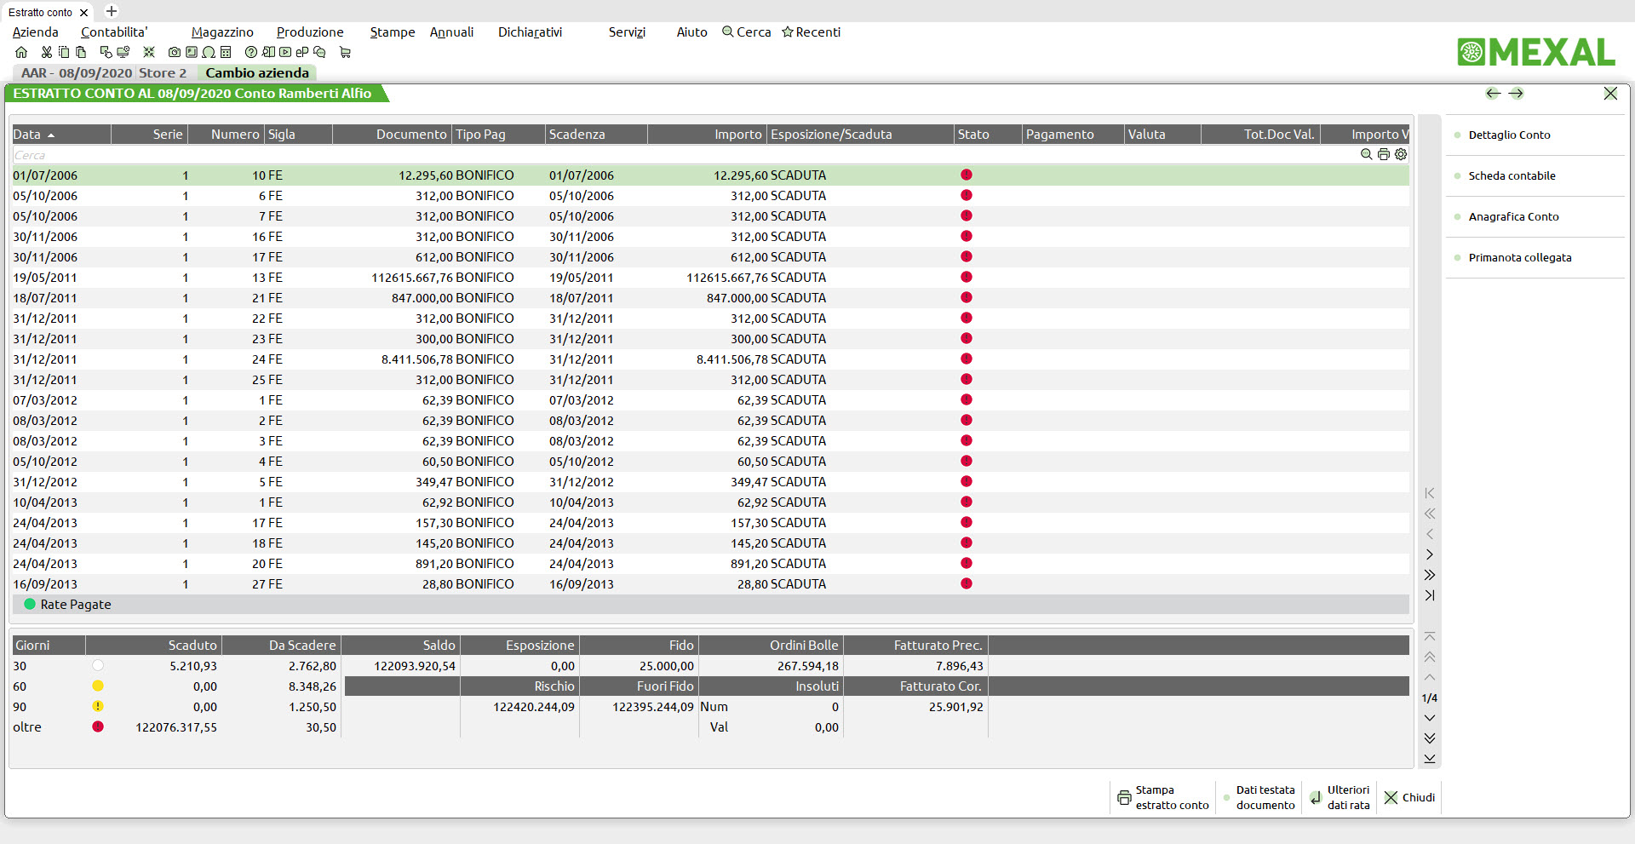Open the chat bubbles icon
The height and width of the screenshot is (844, 1635).
click(319, 52)
